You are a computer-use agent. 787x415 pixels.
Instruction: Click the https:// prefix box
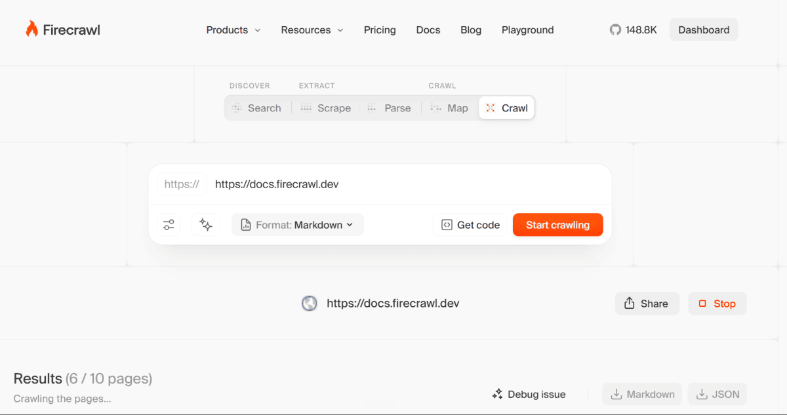tap(182, 184)
